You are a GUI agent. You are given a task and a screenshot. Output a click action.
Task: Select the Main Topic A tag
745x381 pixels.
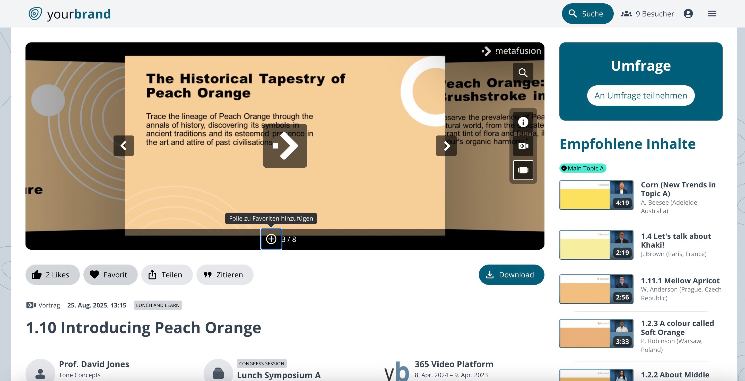[x=583, y=168]
